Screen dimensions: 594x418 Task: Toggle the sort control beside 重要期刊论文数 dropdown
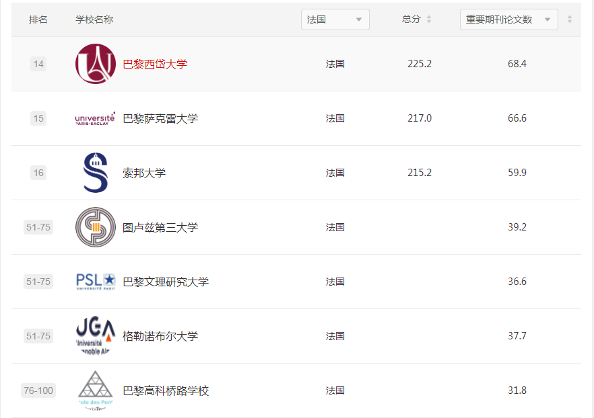click(569, 19)
